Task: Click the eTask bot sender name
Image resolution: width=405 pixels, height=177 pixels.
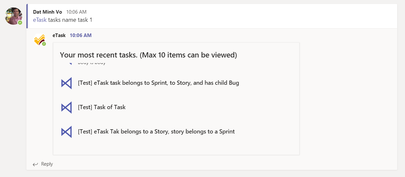Action: tap(59, 35)
